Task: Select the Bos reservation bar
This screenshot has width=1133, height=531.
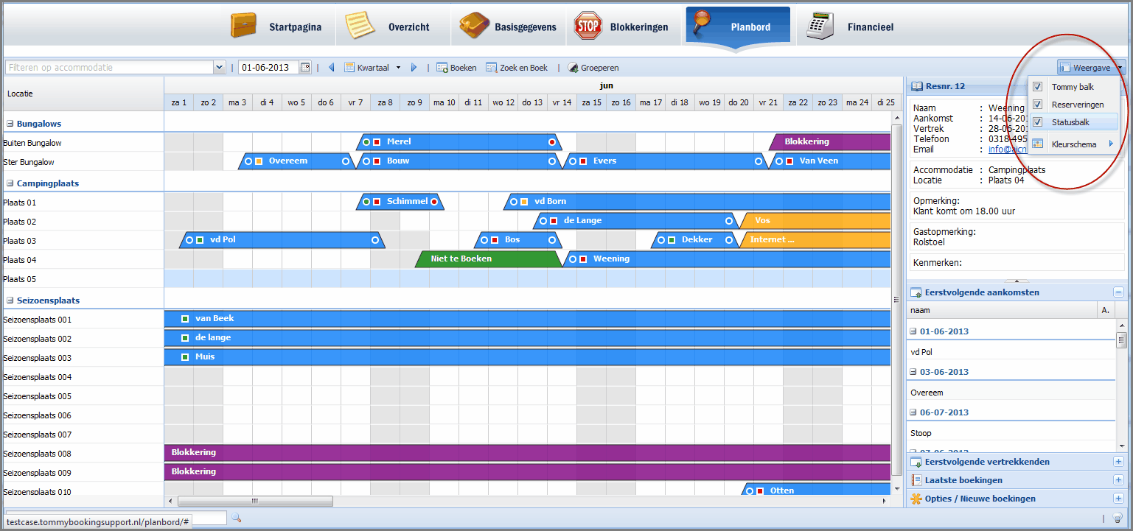Action: coord(518,240)
